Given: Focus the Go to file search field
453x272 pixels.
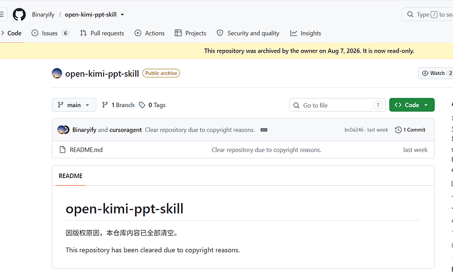Looking at the screenshot, I should tap(337, 105).
